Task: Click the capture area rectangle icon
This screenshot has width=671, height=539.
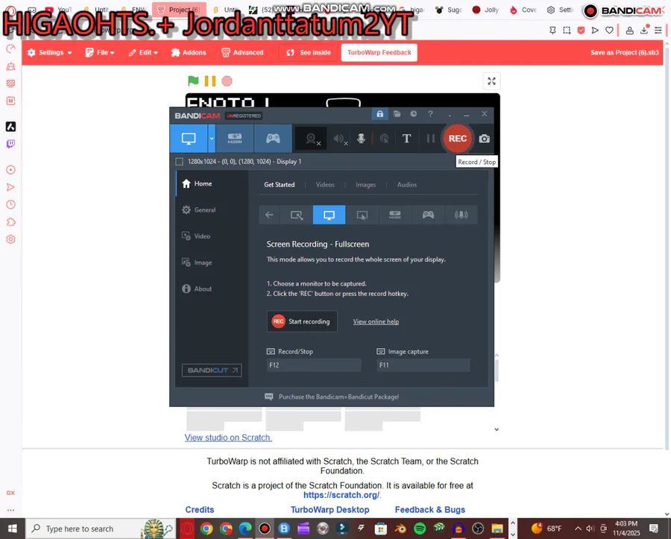Action: [x=179, y=162]
